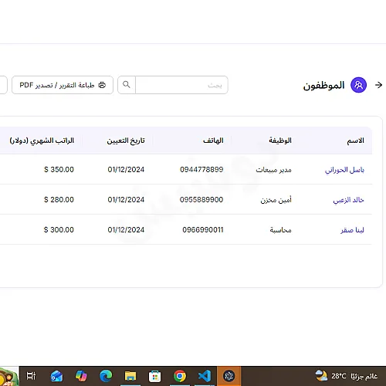386x386 pixels.
Task: Click salary cell $ 350.00
Action: coord(59,170)
